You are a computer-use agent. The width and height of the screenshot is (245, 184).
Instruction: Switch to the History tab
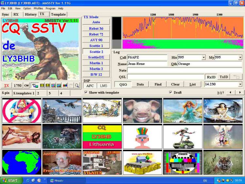(31, 14)
